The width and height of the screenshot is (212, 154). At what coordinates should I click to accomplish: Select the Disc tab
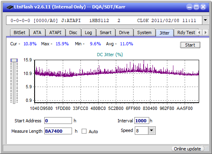tap(73, 32)
